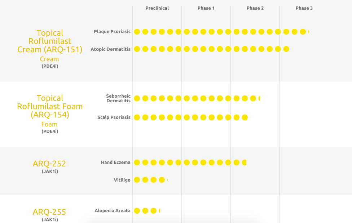352x223 pixels.
Task: Click the first dot of Vitiligo progress bar
Action: point(137,180)
